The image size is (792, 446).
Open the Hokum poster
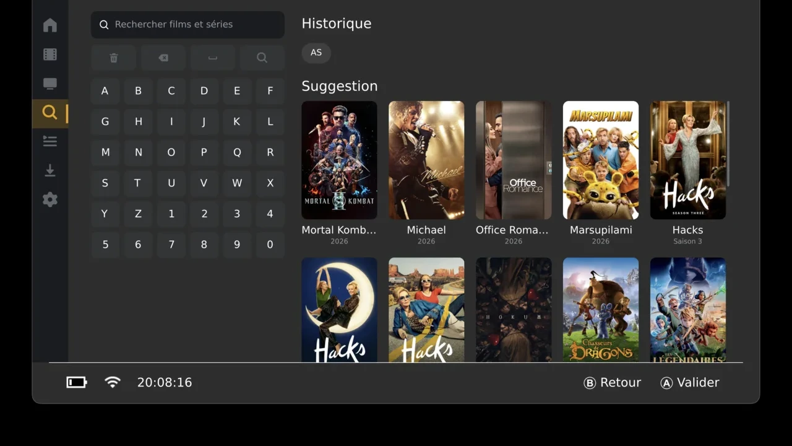[x=514, y=310]
